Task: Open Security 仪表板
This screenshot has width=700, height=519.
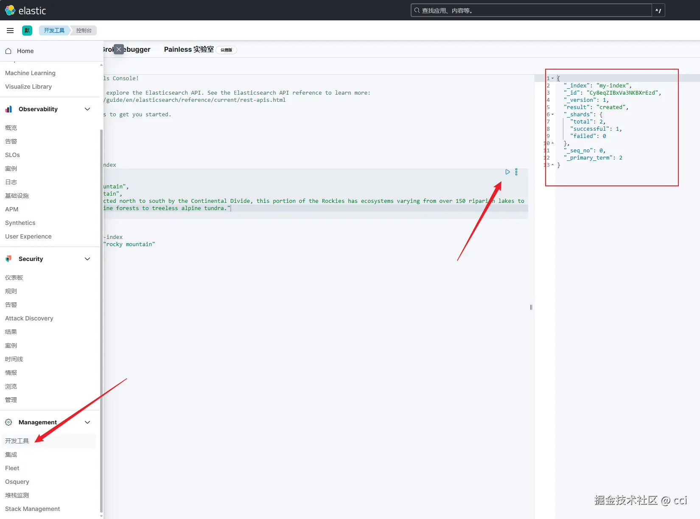Action: pos(14,278)
